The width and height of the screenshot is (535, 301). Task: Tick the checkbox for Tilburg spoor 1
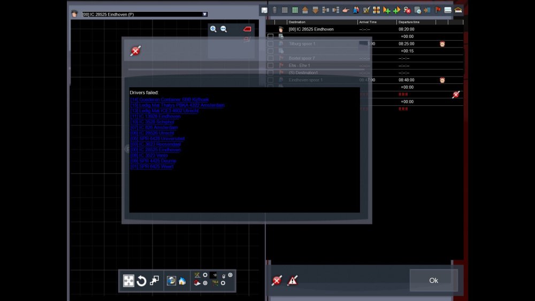click(270, 44)
